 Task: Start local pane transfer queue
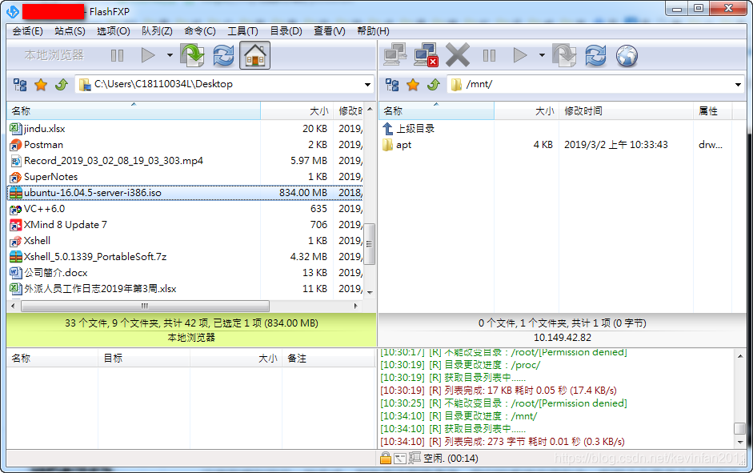tap(148, 55)
